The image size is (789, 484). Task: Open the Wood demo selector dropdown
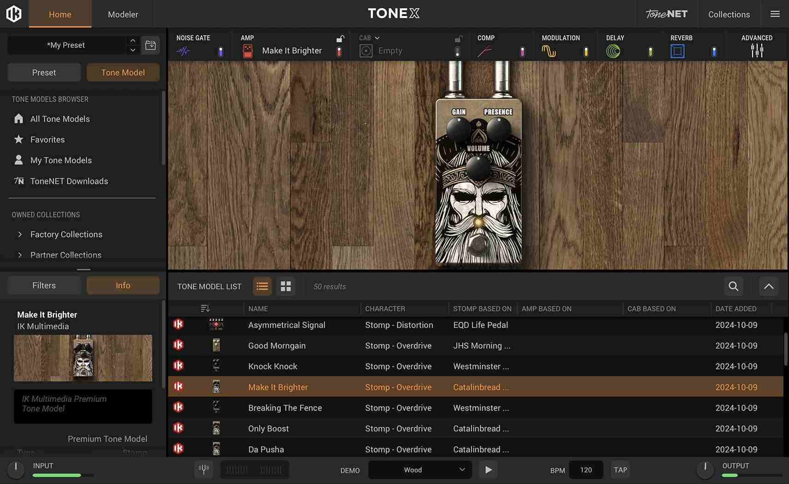click(x=419, y=469)
